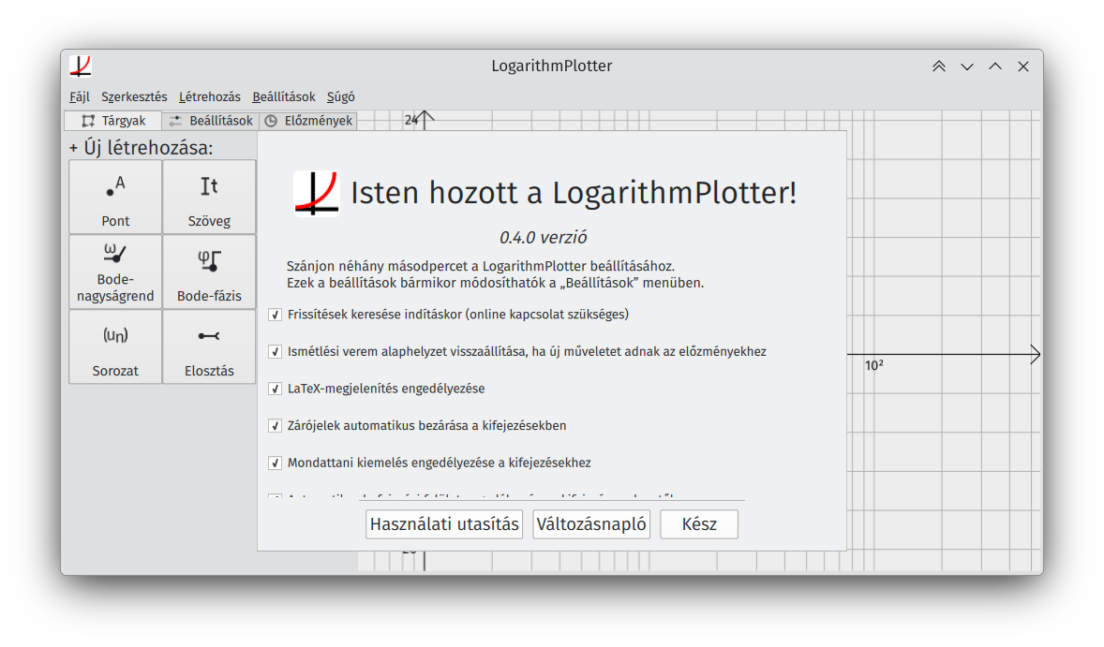Toggle Ismétlési verem alaphelyzet visszaállítása checkbox

276,352
